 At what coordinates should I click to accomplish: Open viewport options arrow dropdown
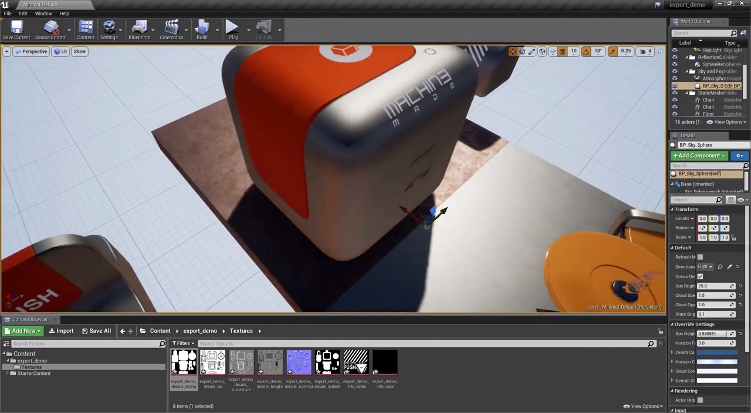click(6, 52)
